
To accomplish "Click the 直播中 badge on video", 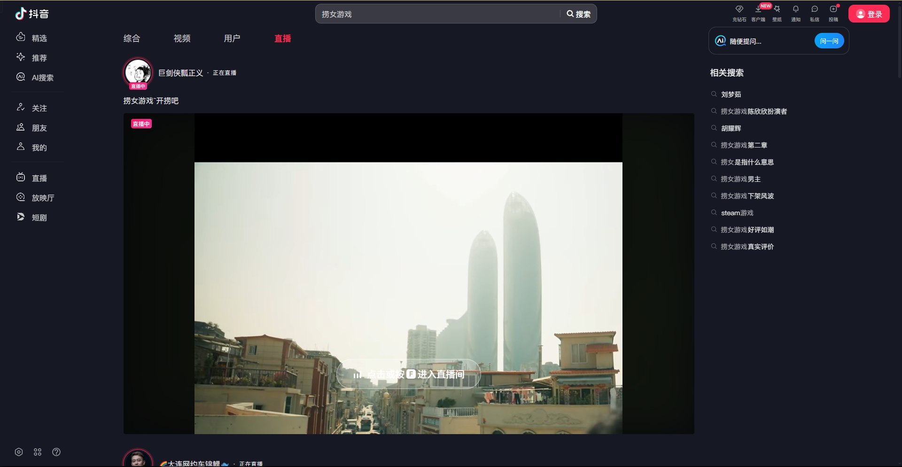I will (x=141, y=124).
